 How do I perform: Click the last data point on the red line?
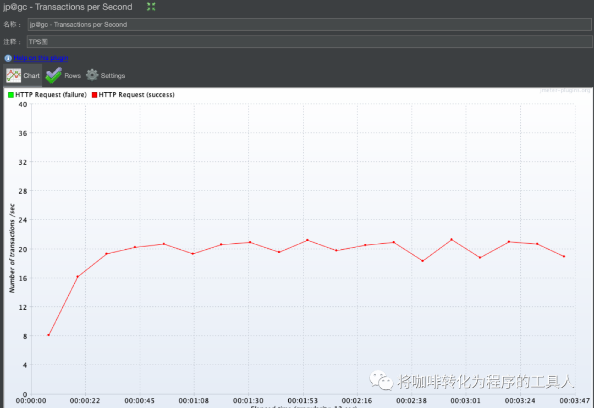coord(564,256)
